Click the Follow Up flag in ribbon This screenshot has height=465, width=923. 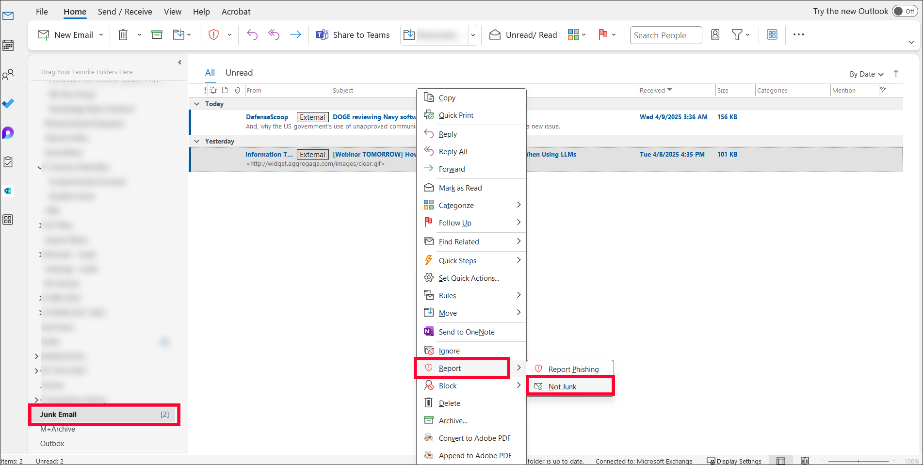(x=603, y=35)
